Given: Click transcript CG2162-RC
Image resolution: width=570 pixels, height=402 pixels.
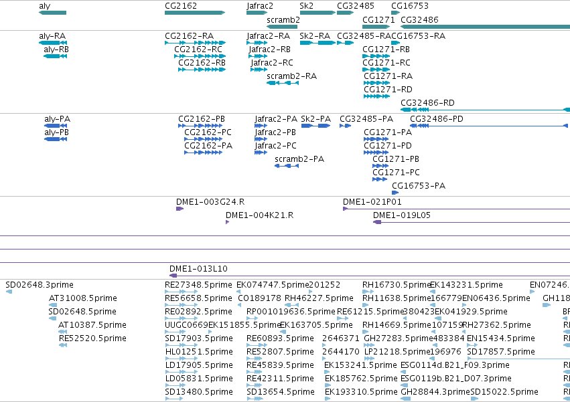Looking at the screenshot, I should coord(198,49).
